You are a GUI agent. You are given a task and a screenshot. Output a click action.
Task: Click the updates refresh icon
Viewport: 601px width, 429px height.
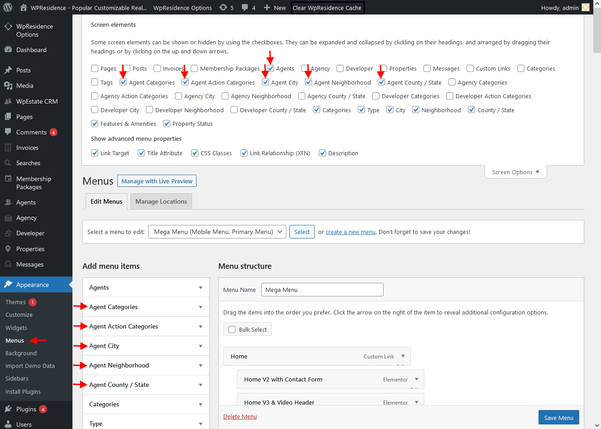click(x=223, y=7)
